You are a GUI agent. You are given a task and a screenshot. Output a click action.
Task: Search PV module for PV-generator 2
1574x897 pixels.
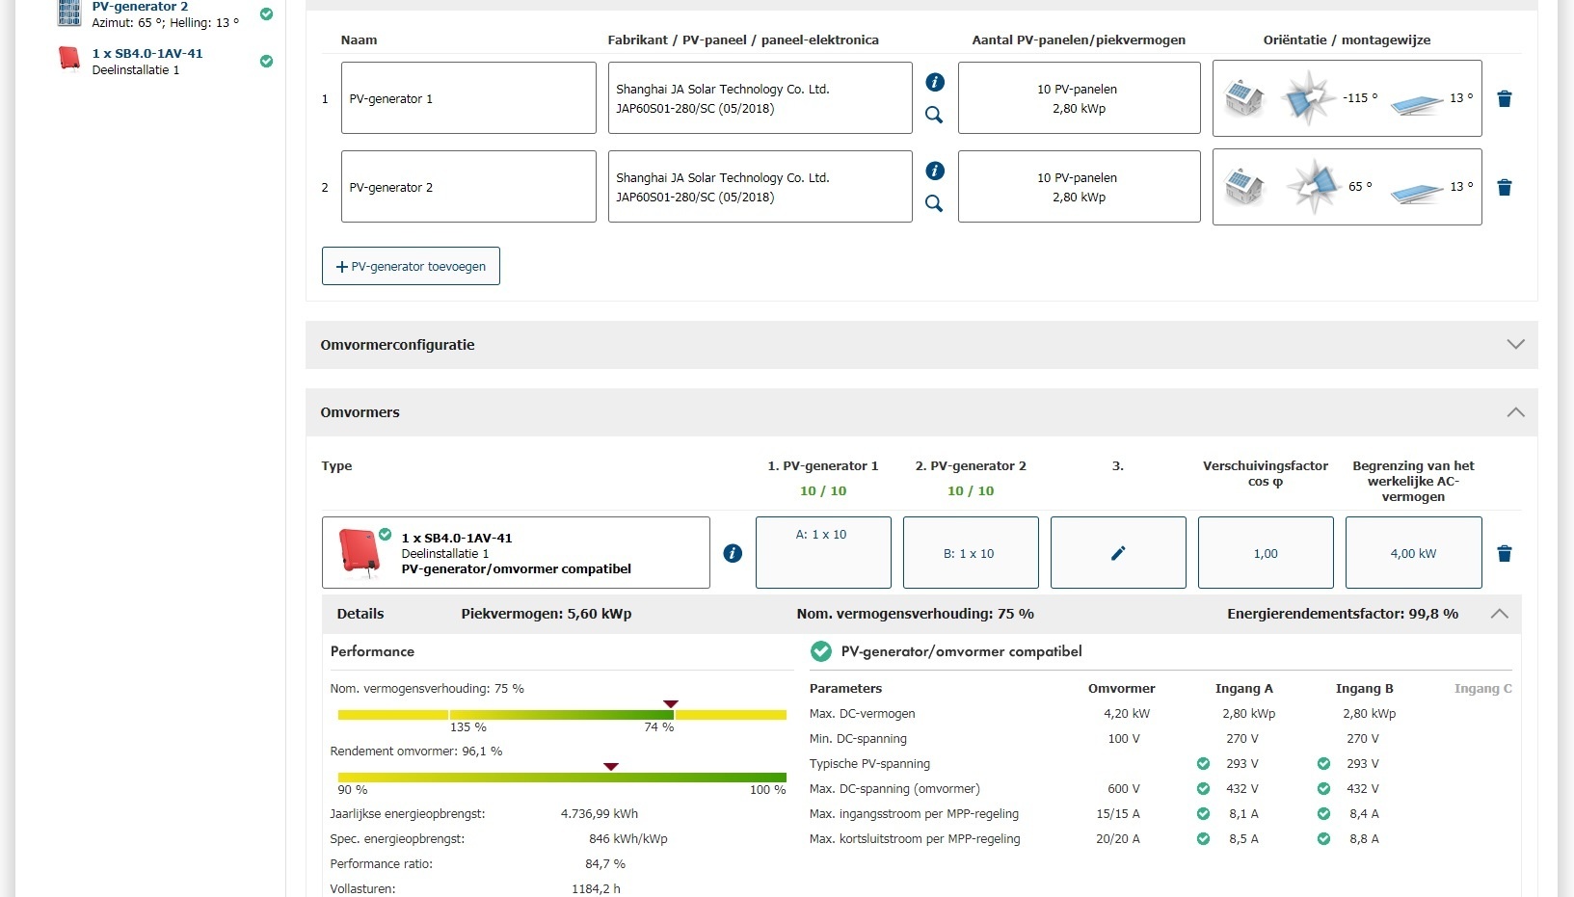[x=934, y=203]
